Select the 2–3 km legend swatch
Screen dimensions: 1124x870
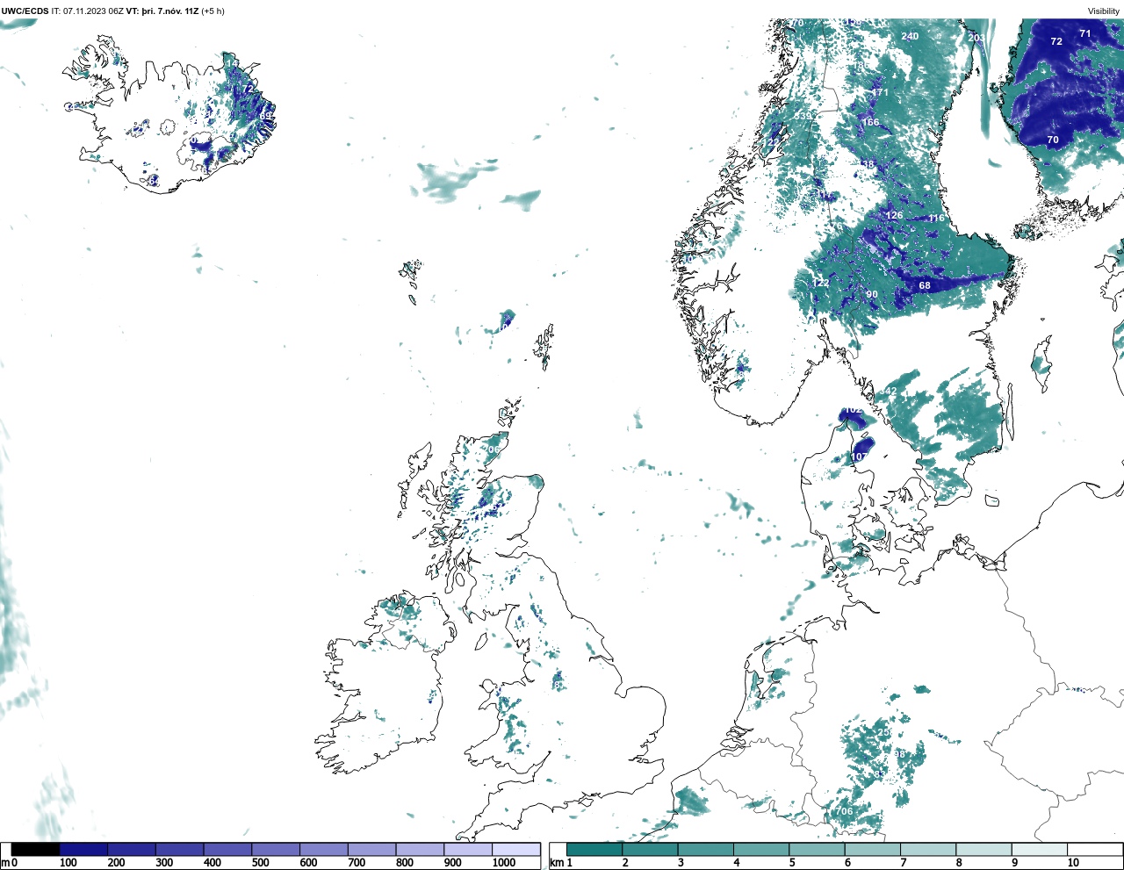click(x=650, y=849)
